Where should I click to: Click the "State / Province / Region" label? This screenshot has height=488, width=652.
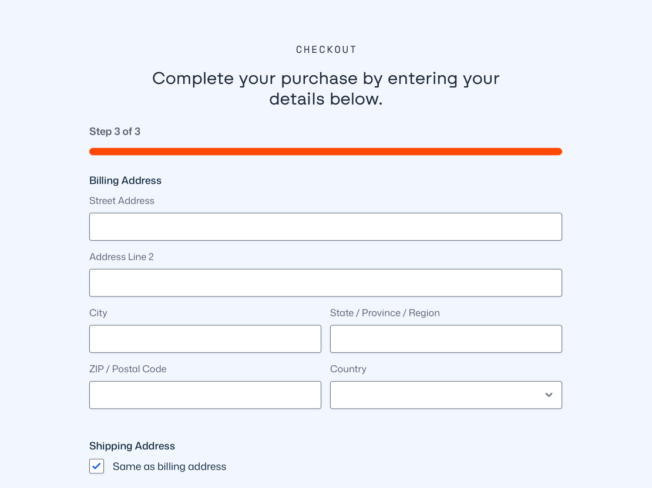(385, 313)
